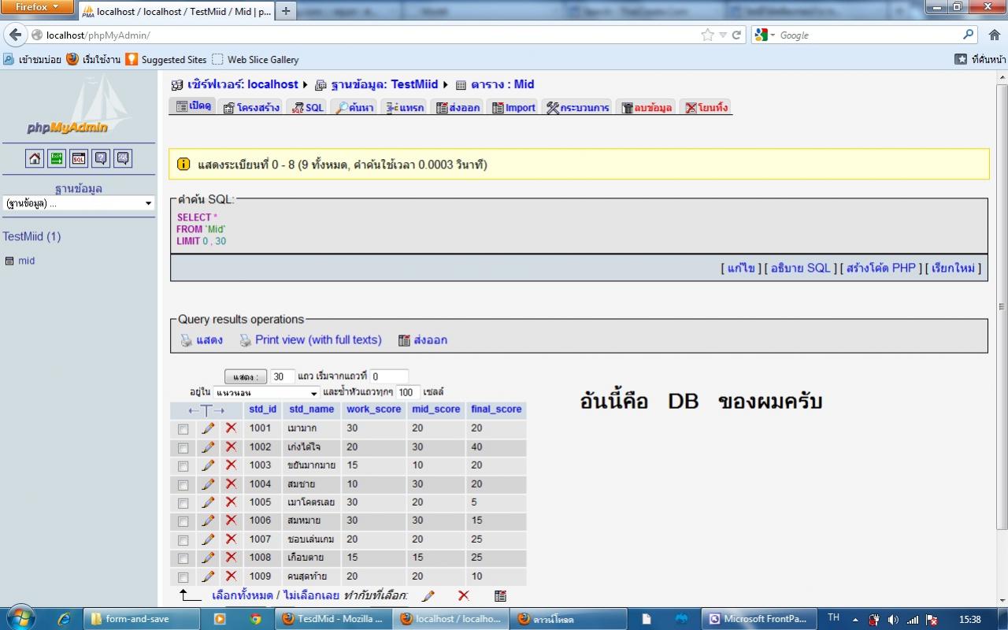This screenshot has width=1008, height=630.
Task: Select all rows via เลือกทั้งหมด link
Action: (x=242, y=595)
